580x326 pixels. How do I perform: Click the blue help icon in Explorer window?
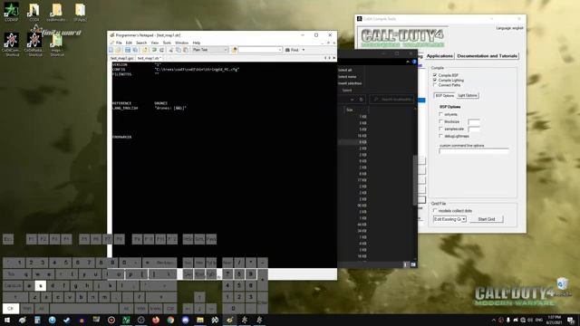click(x=414, y=62)
